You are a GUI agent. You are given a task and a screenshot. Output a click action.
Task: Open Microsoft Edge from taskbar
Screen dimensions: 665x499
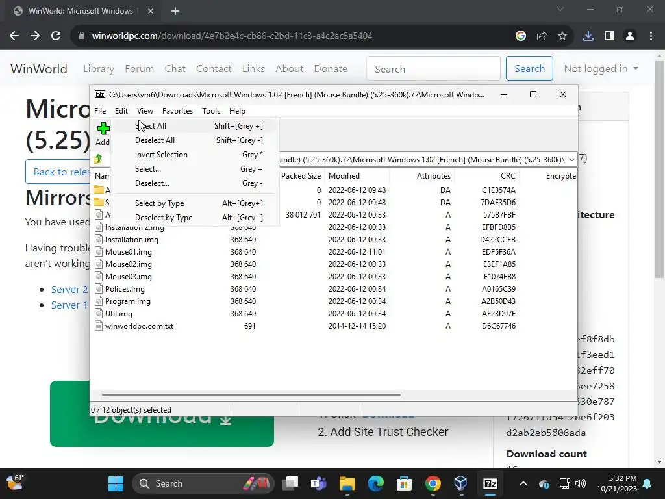[x=376, y=483]
